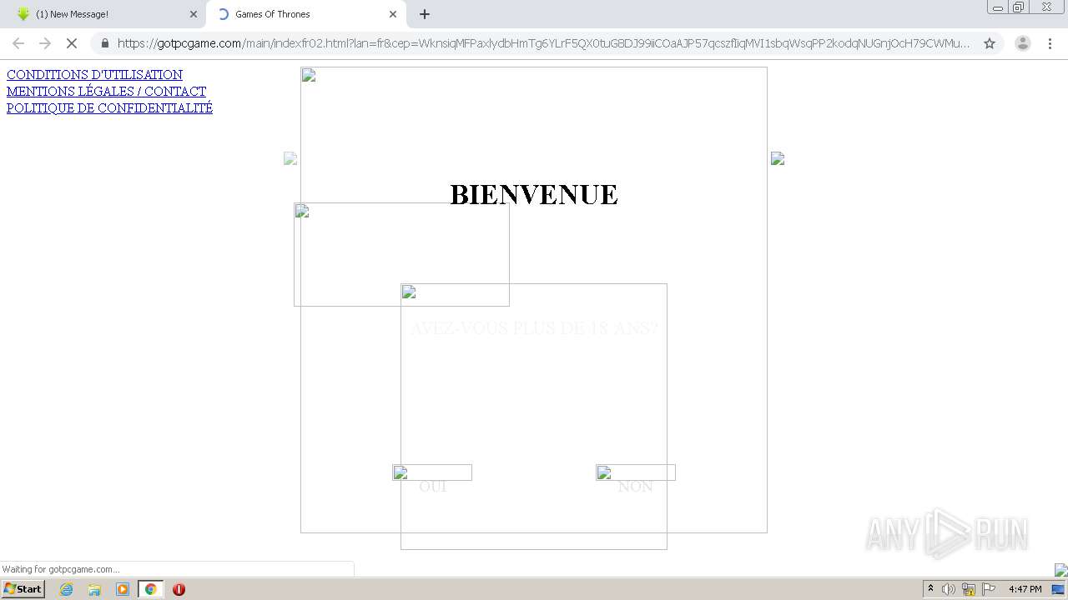This screenshot has height=600, width=1068.
Task: Launch Internet Explorer from the taskbar
Action: (67, 589)
